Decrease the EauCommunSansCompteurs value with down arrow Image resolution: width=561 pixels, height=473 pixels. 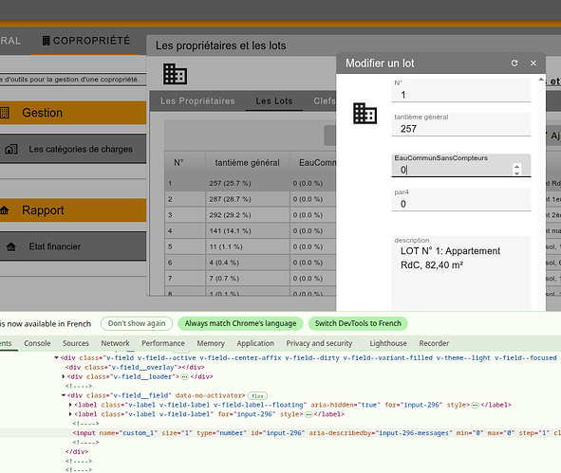click(x=516, y=173)
